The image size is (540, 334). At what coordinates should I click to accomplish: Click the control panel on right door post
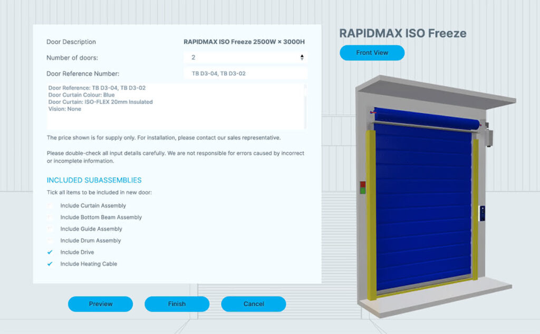[x=482, y=213]
